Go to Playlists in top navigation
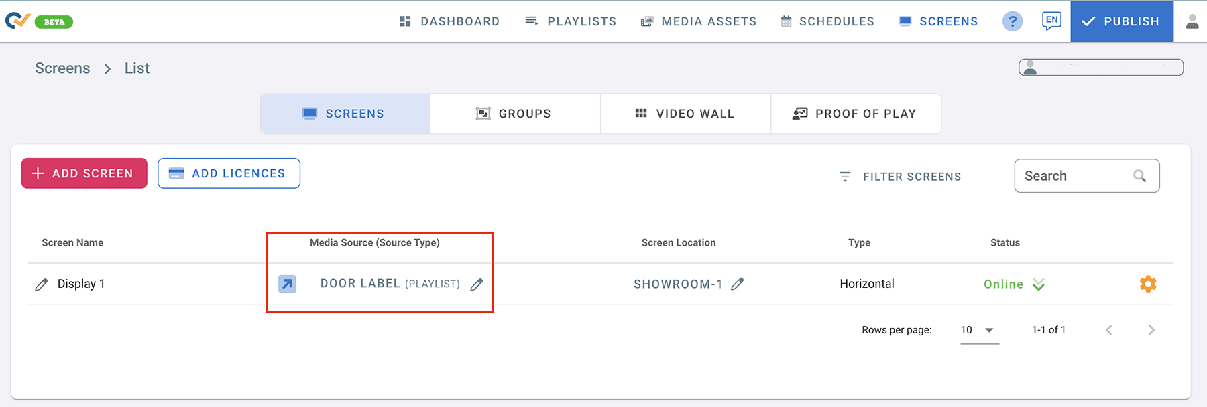The image size is (1207, 407). click(571, 21)
